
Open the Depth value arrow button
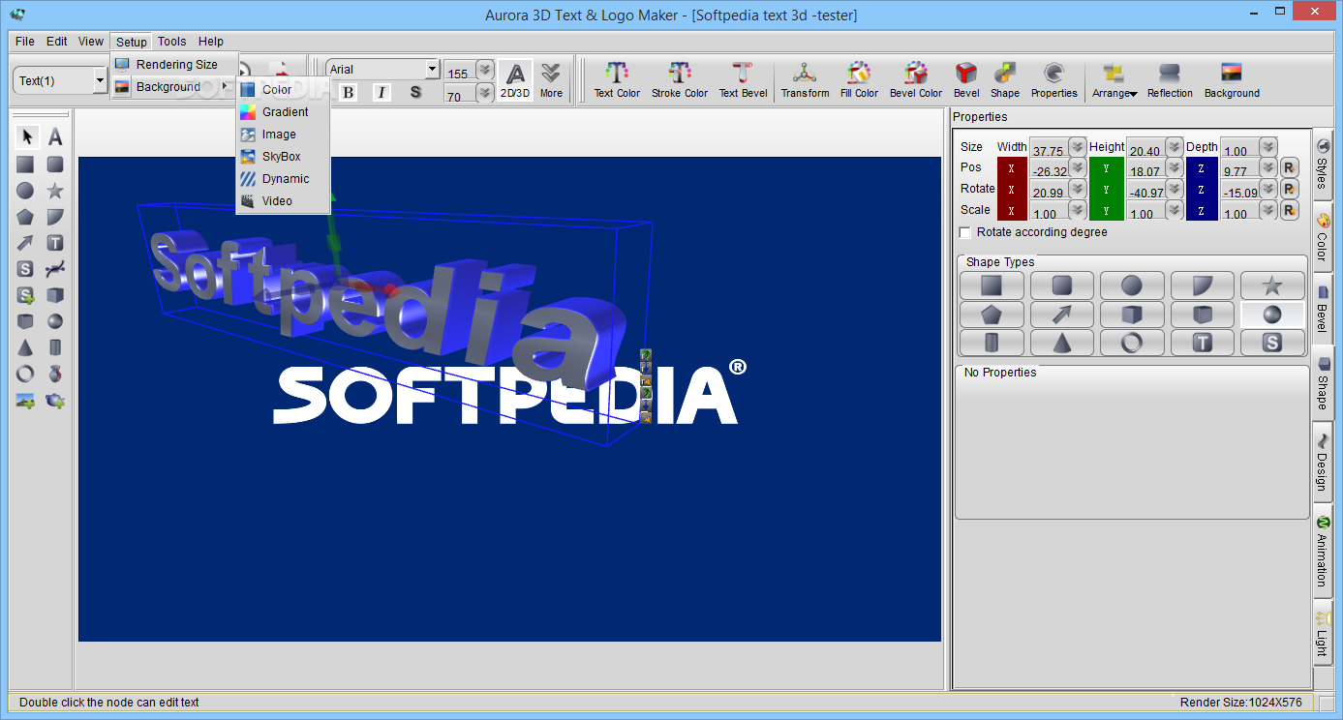1267,147
